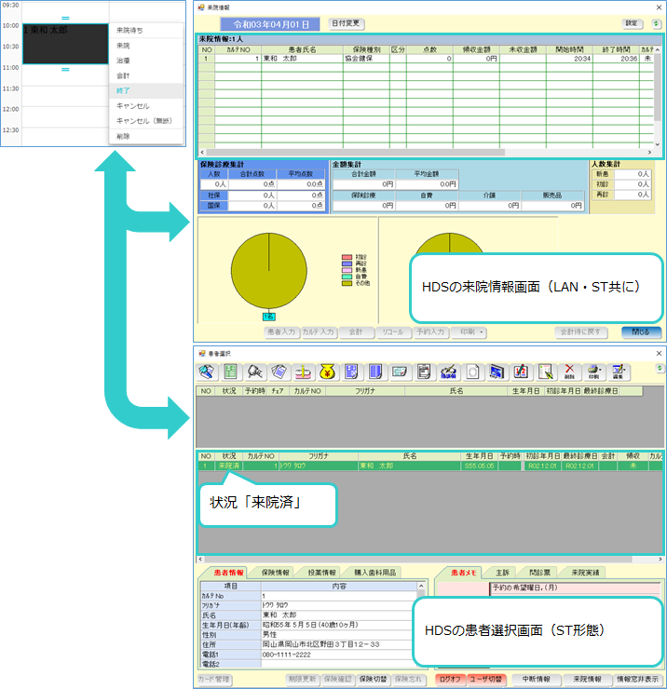This screenshot has width=667, height=689.
Task: Click the 保険切替 button
Action: (x=373, y=680)
